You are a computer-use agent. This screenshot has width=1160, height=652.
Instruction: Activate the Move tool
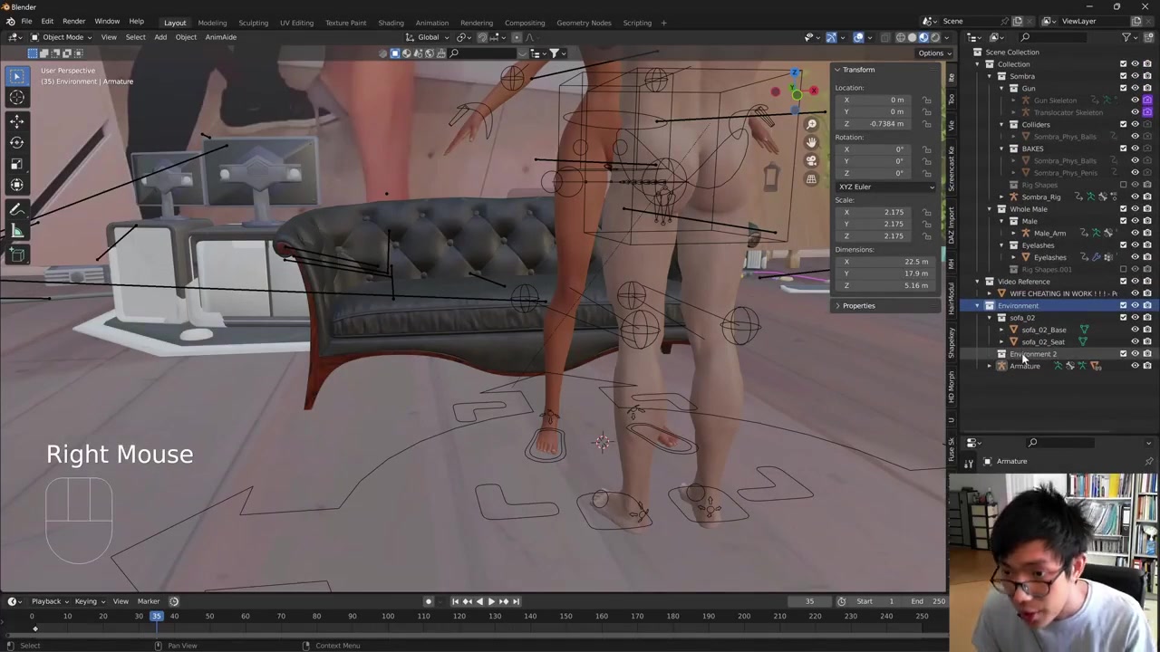coord(16,120)
